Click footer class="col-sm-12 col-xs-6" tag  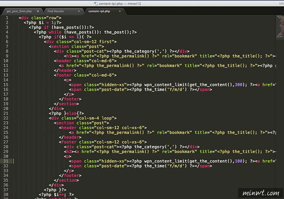pos(103,142)
